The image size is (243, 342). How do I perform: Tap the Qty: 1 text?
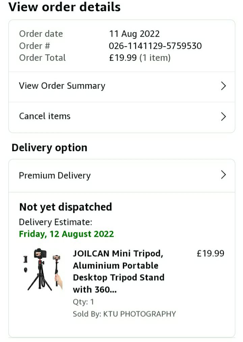point(83,302)
